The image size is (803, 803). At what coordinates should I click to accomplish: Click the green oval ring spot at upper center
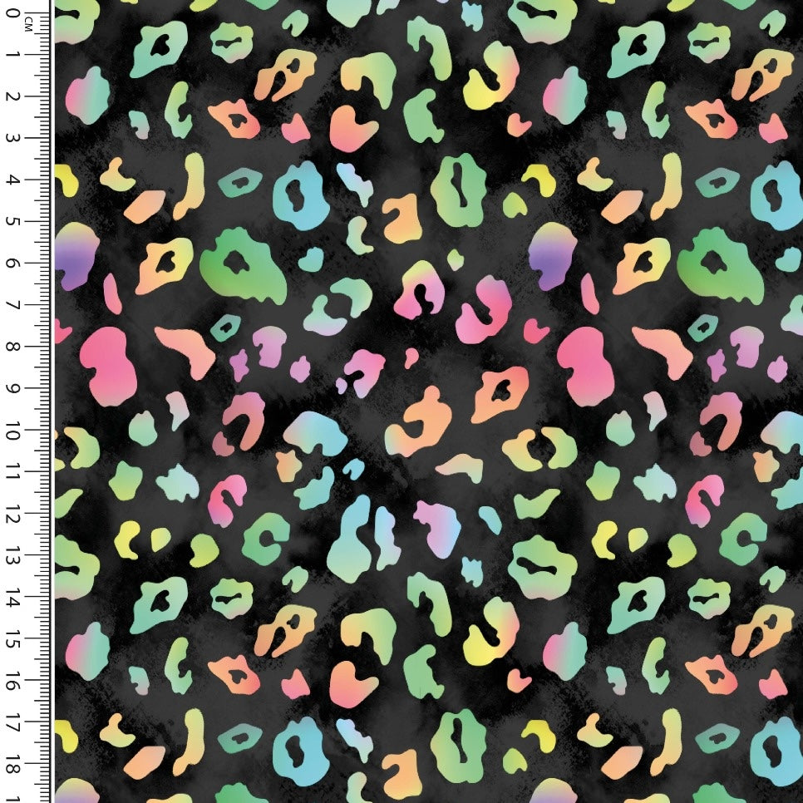[459, 190]
